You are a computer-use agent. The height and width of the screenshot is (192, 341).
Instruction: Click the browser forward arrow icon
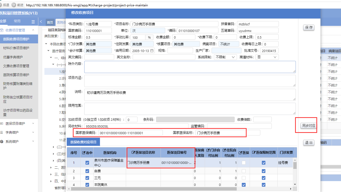point(13,5)
